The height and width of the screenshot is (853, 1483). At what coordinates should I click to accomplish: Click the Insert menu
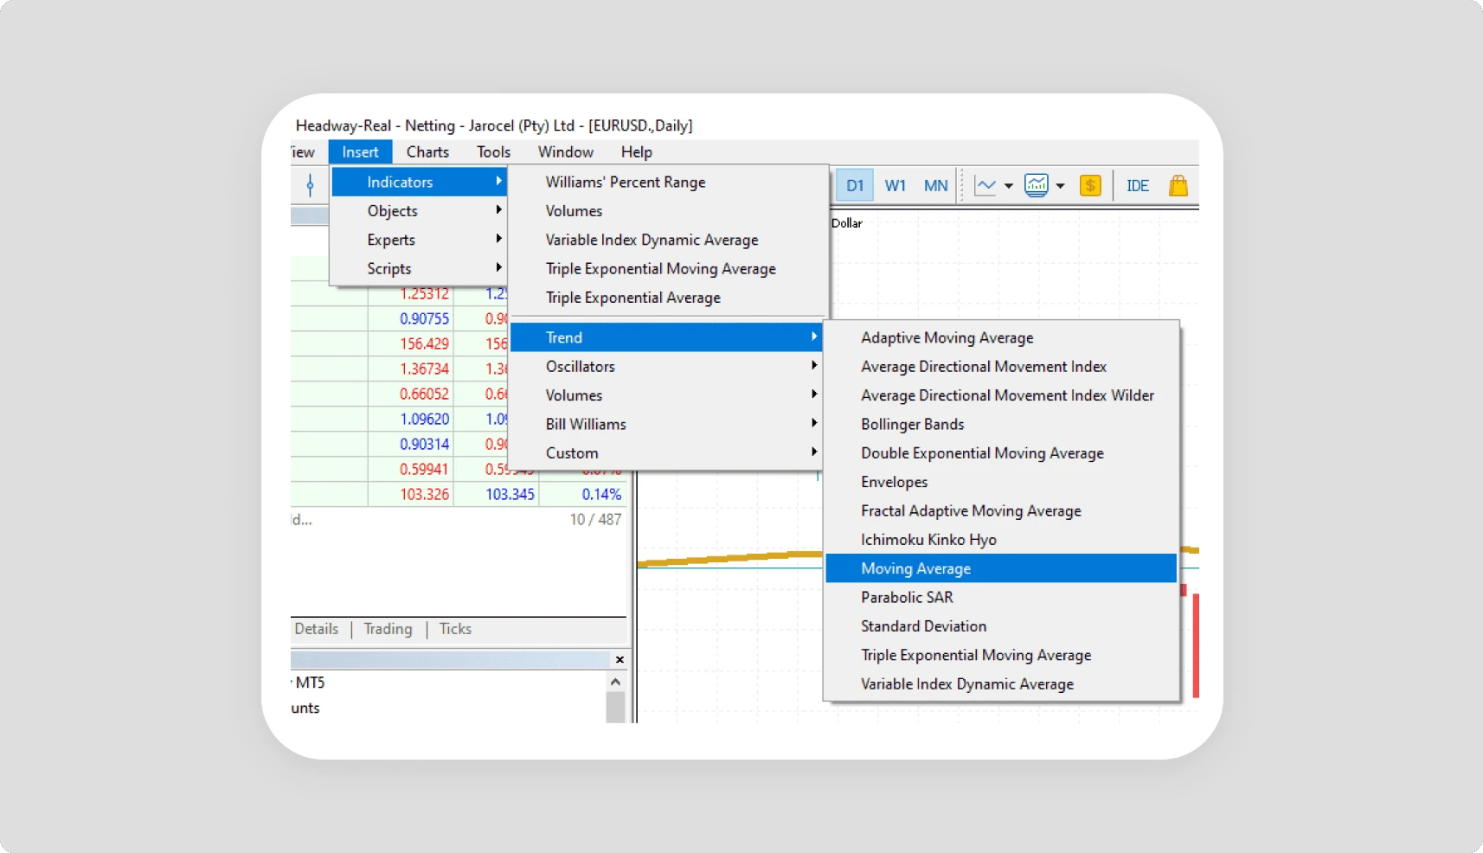pyautogui.click(x=360, y=151)
